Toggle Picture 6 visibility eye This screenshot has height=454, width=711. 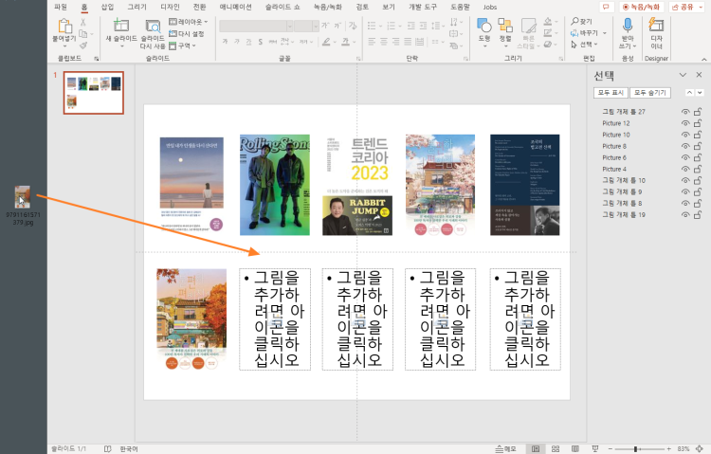[685, 157]
